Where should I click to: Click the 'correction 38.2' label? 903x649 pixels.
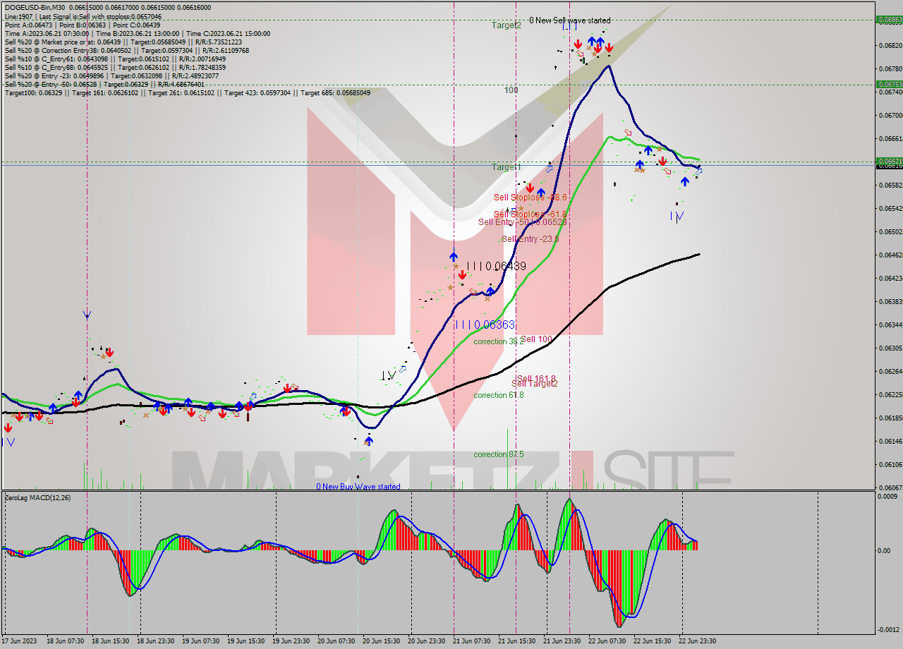coord(498,341)
